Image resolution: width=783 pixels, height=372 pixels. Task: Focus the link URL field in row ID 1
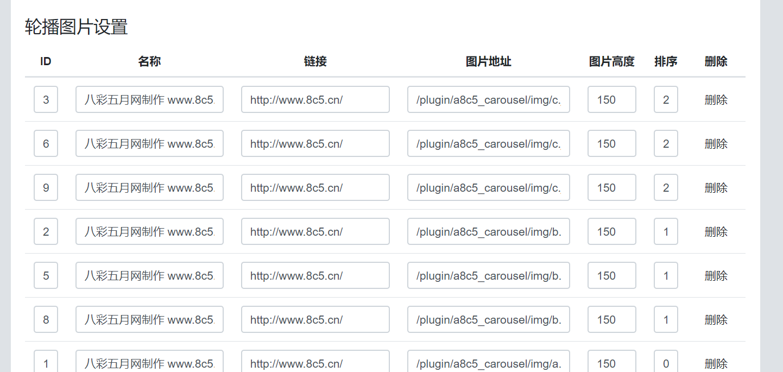point(315,361)
